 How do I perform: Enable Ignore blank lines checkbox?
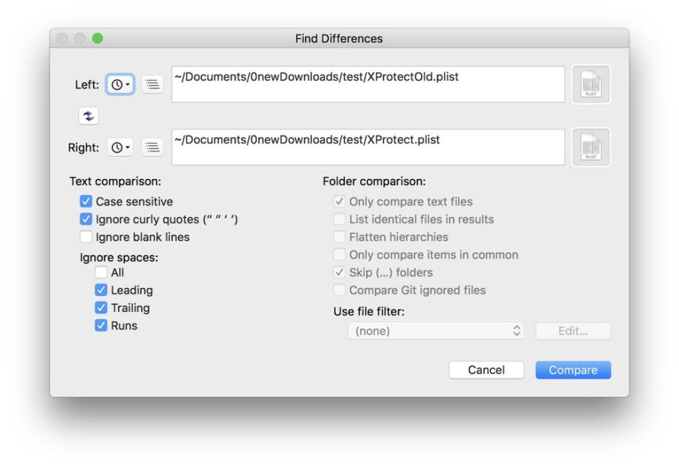click(86, 237)
